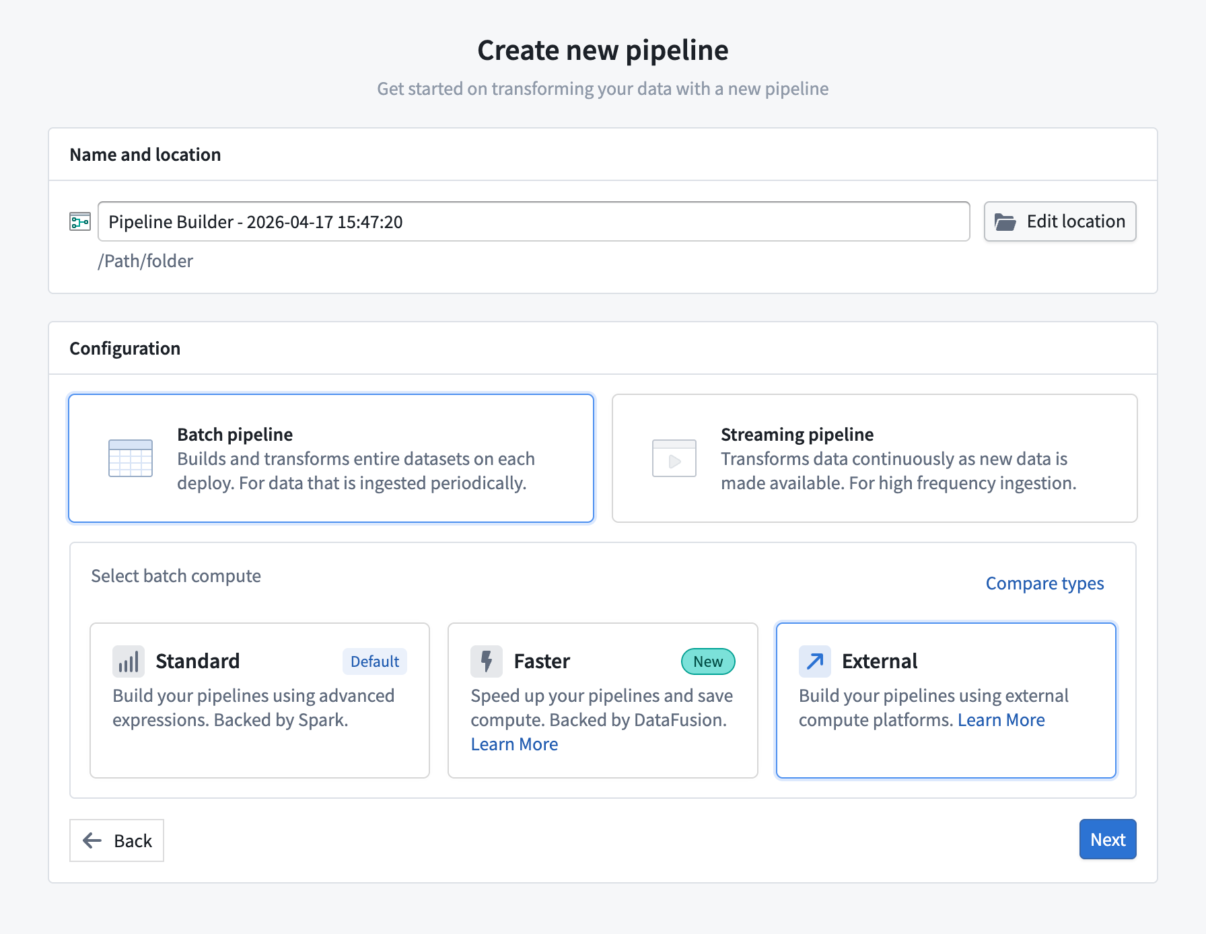Proceed with the Next button
Viewport: 1206px width, 934px height.
click(1108, 839)
